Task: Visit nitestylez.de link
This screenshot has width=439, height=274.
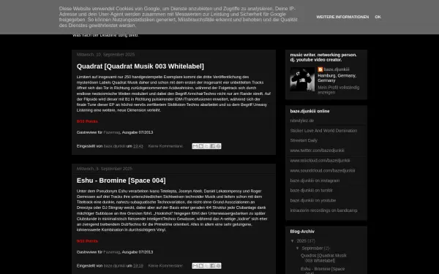Action: [x=301, y=121]
